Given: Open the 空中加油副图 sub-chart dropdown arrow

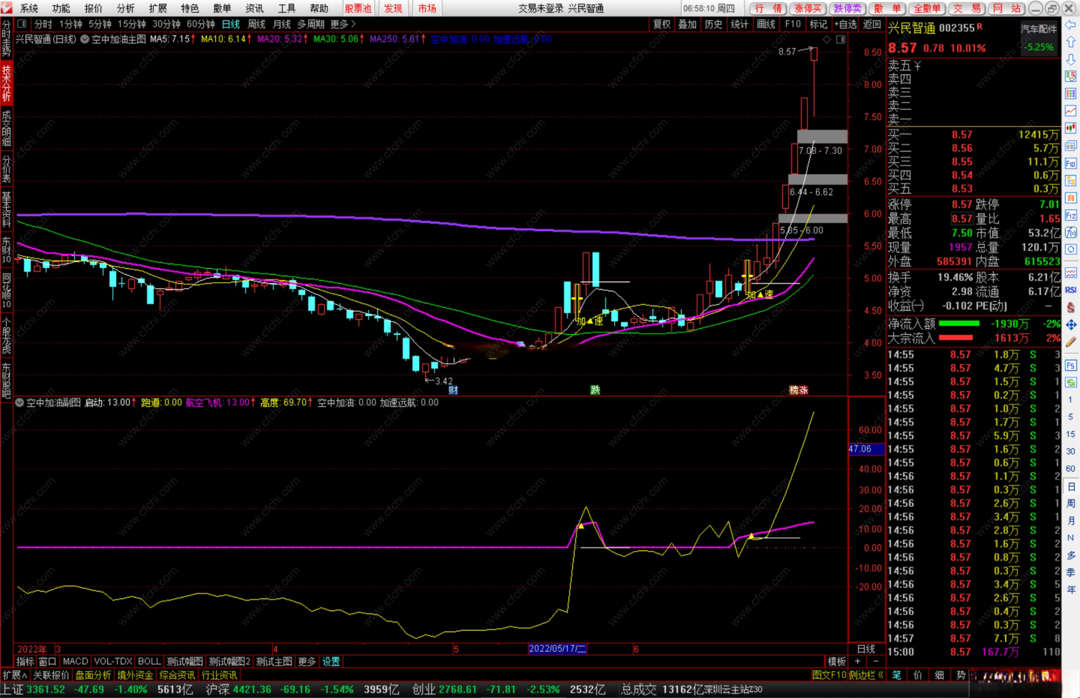Looking at the screenshot, I should click(x=19, y=402).
